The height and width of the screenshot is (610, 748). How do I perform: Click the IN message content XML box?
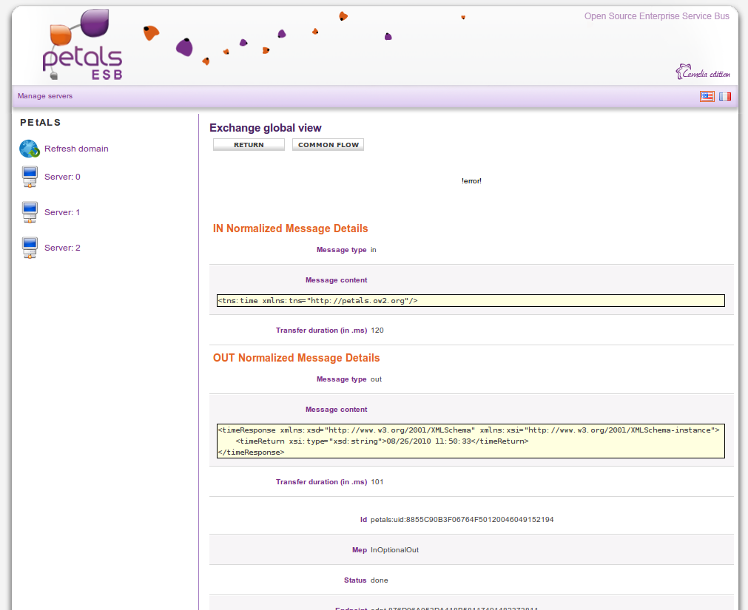point(471,300)
